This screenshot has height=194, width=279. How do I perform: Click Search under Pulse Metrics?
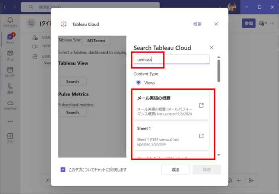pos(73,112)
